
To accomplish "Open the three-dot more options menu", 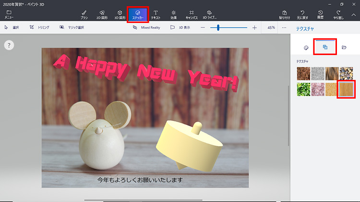I will pyautogui.click(x=284, y=28).
